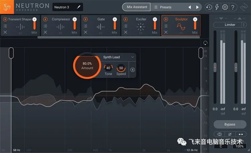Click the output gain 0.0 value
This screenshot has width=251, height=153.
[x=236, y=109]
